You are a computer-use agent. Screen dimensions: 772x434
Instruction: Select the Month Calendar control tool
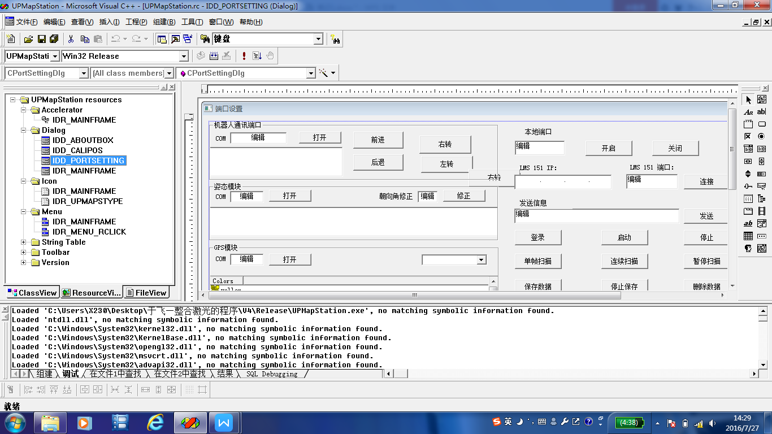click(749, 236)
